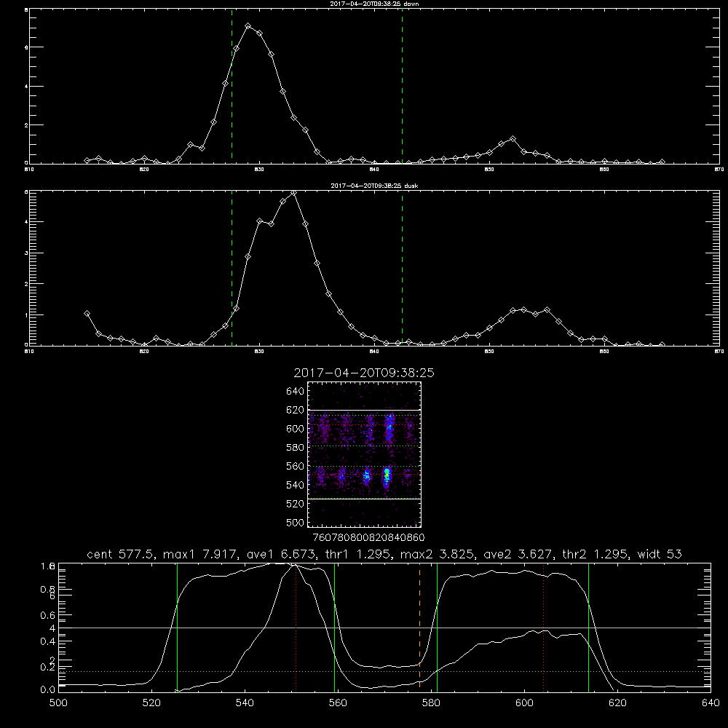The image size is (728, 728).
Task: Click left green dashed line in dusk plot
Action: click(232, 268)
